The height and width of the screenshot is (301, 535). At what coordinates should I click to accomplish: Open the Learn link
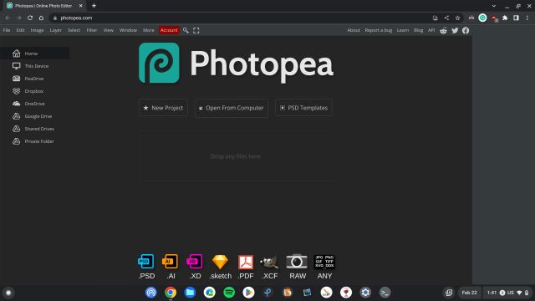coord(403,30)
